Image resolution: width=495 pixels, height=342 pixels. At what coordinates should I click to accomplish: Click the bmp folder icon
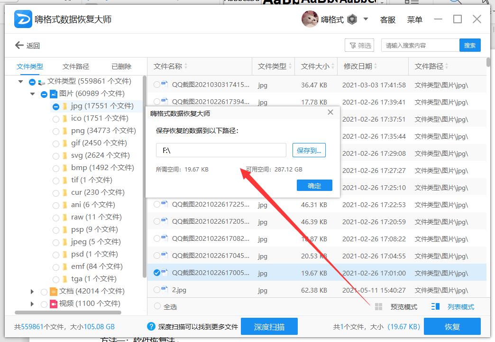coord(64,168)
